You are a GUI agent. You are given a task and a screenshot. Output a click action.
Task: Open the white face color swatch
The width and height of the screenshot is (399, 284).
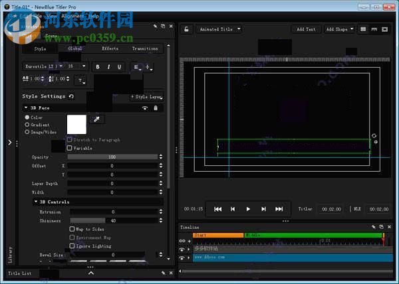(76, 124)
